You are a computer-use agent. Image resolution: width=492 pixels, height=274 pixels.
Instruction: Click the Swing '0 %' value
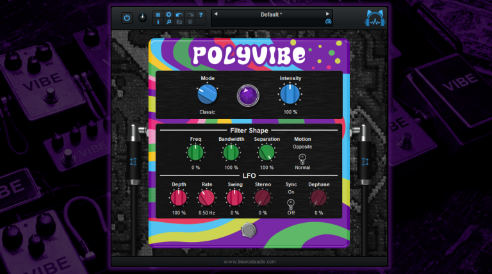[234, 213]
